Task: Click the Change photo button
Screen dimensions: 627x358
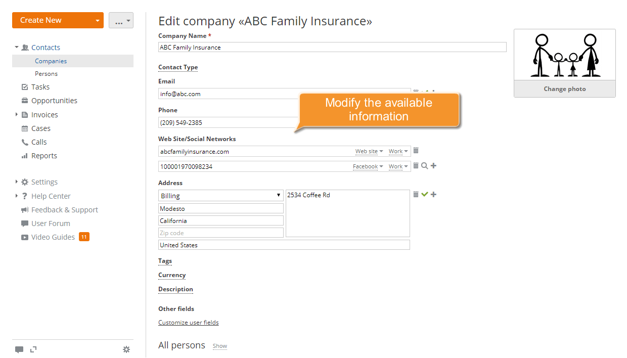Action: pyautogui.click(x=564, y=89)
